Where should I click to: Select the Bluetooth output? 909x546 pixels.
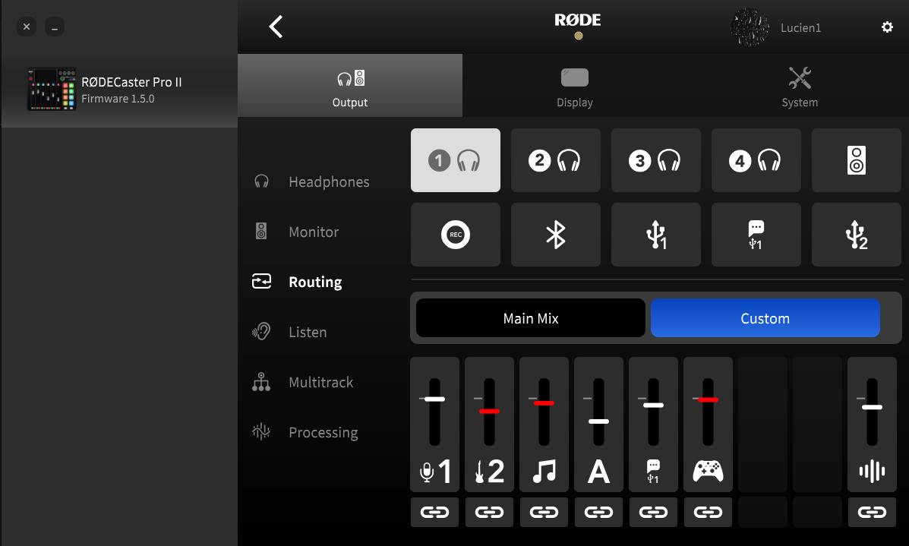coord(555,235)
